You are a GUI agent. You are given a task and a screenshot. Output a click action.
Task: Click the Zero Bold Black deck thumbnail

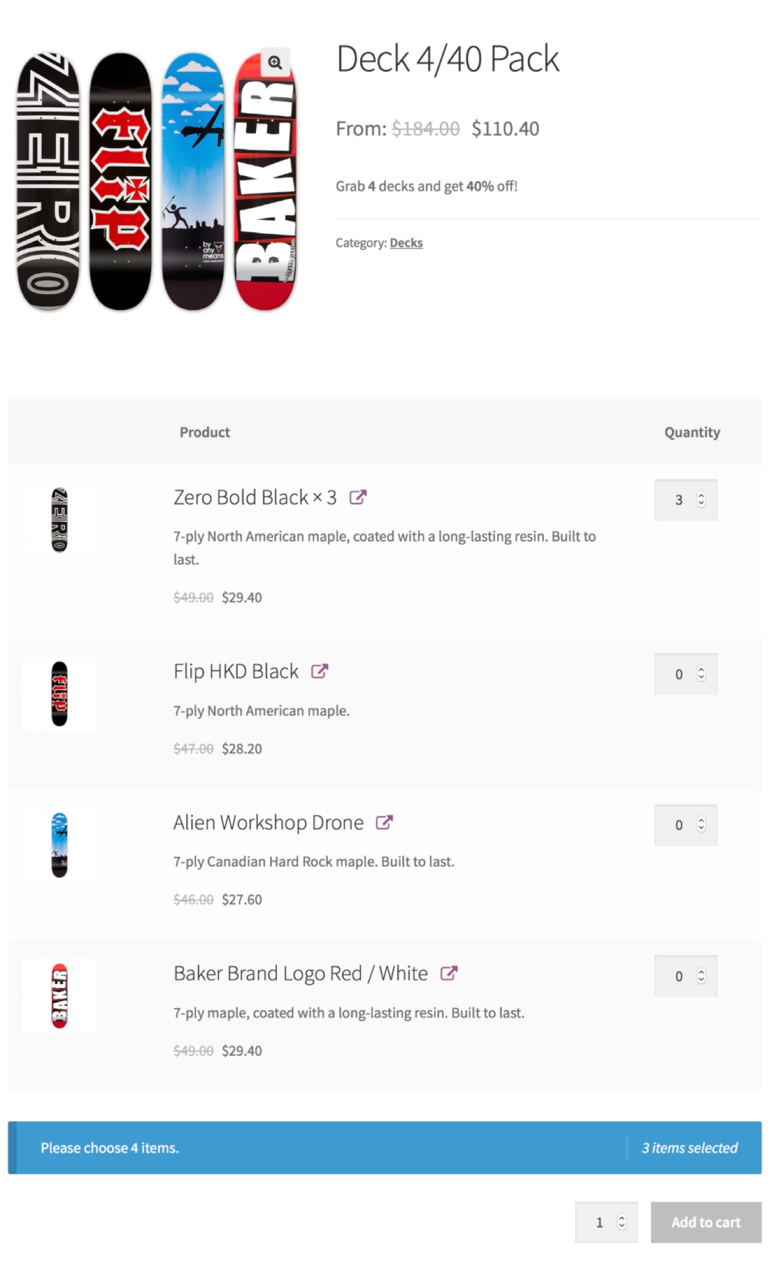point(59,519)
